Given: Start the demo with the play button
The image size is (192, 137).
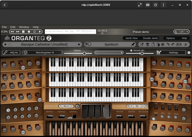Looking at the screenshot, I should pyautogui.click(x=40, y=32).
